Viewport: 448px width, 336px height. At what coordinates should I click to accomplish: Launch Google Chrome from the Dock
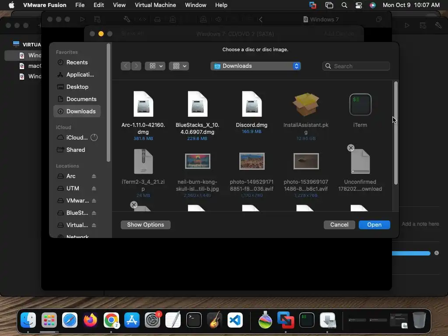click(111, 320)
